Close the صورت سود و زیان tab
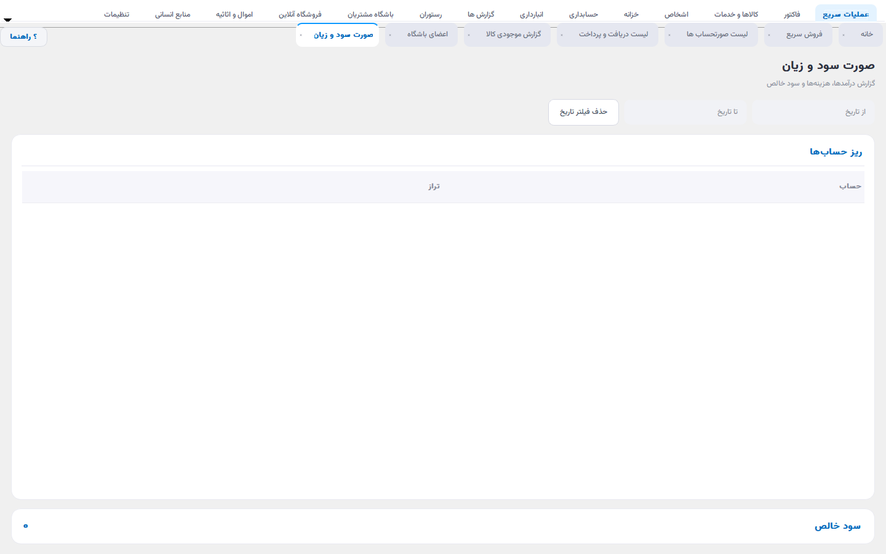886x554 pixels. 301,35
